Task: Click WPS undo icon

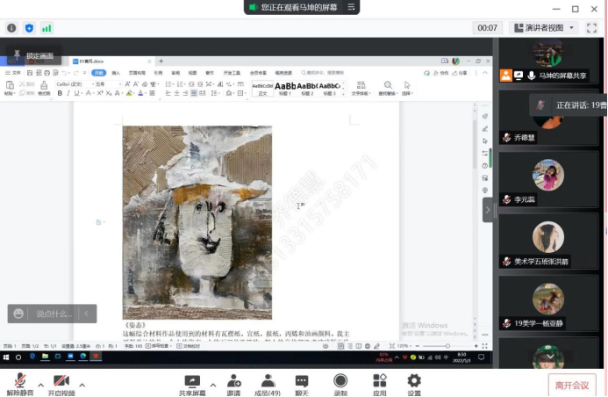Action: coord(64,73)
